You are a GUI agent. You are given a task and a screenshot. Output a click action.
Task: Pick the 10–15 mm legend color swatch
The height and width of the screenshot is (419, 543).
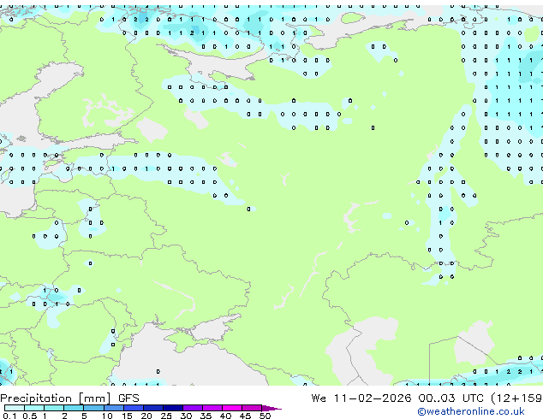click(113, 408)
